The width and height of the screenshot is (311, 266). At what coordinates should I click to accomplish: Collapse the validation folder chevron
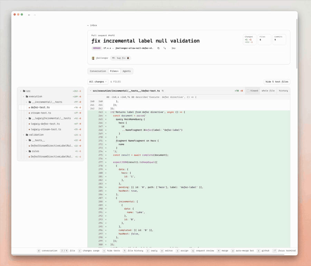23,135
